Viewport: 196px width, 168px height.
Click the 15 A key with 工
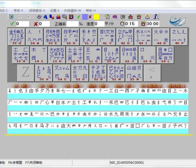click(21, 55)
